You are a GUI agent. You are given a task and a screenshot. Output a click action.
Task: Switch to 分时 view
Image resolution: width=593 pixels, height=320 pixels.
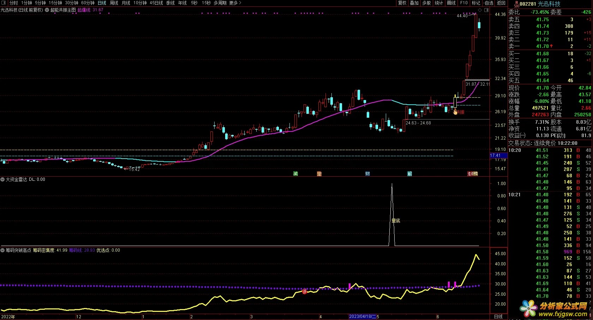[14, 3]
